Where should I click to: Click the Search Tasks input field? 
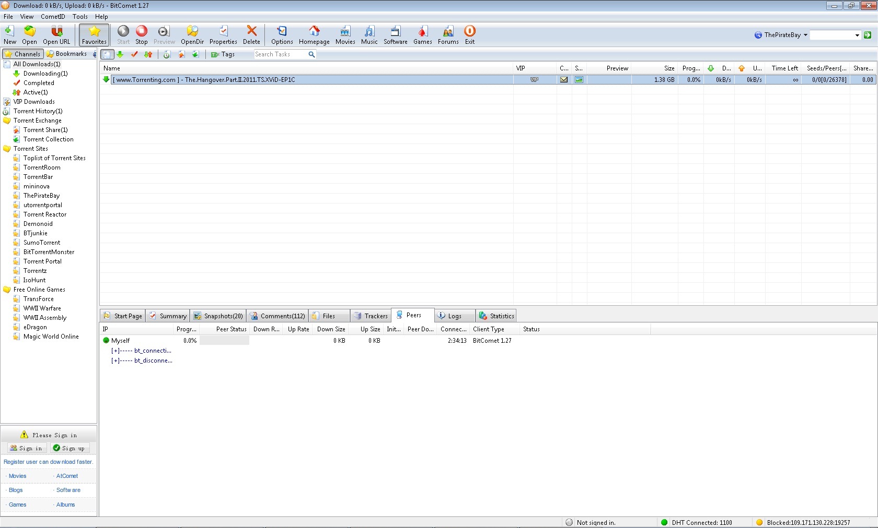[x=280, y=54]
